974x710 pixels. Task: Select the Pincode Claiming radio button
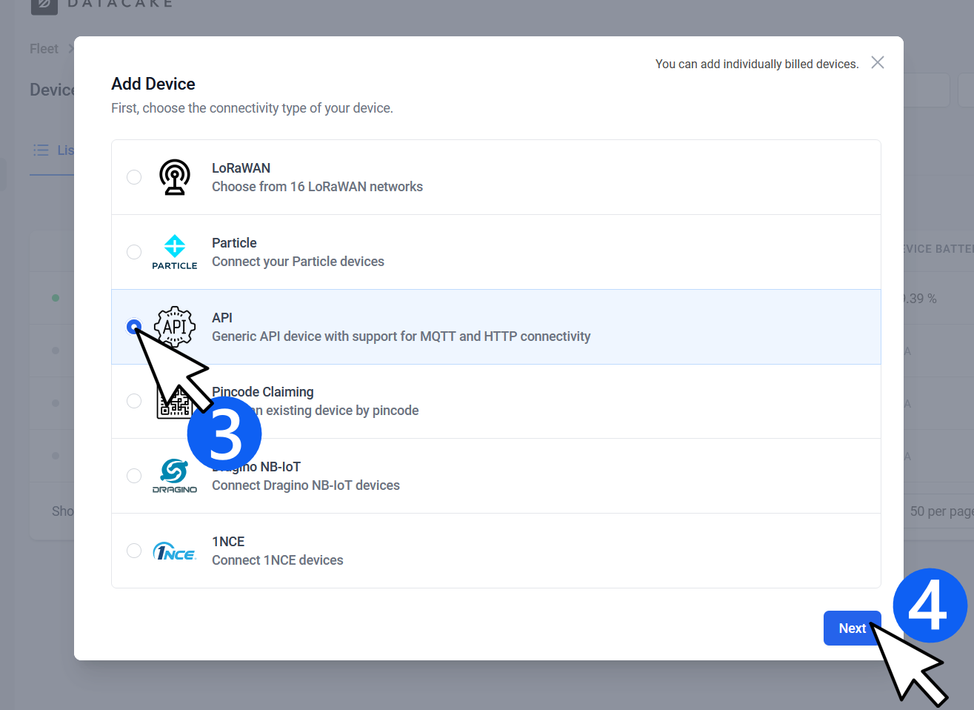click(134, 401)
